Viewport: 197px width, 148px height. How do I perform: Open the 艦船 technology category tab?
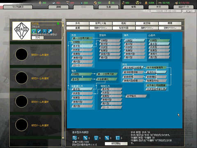[124, 23]
